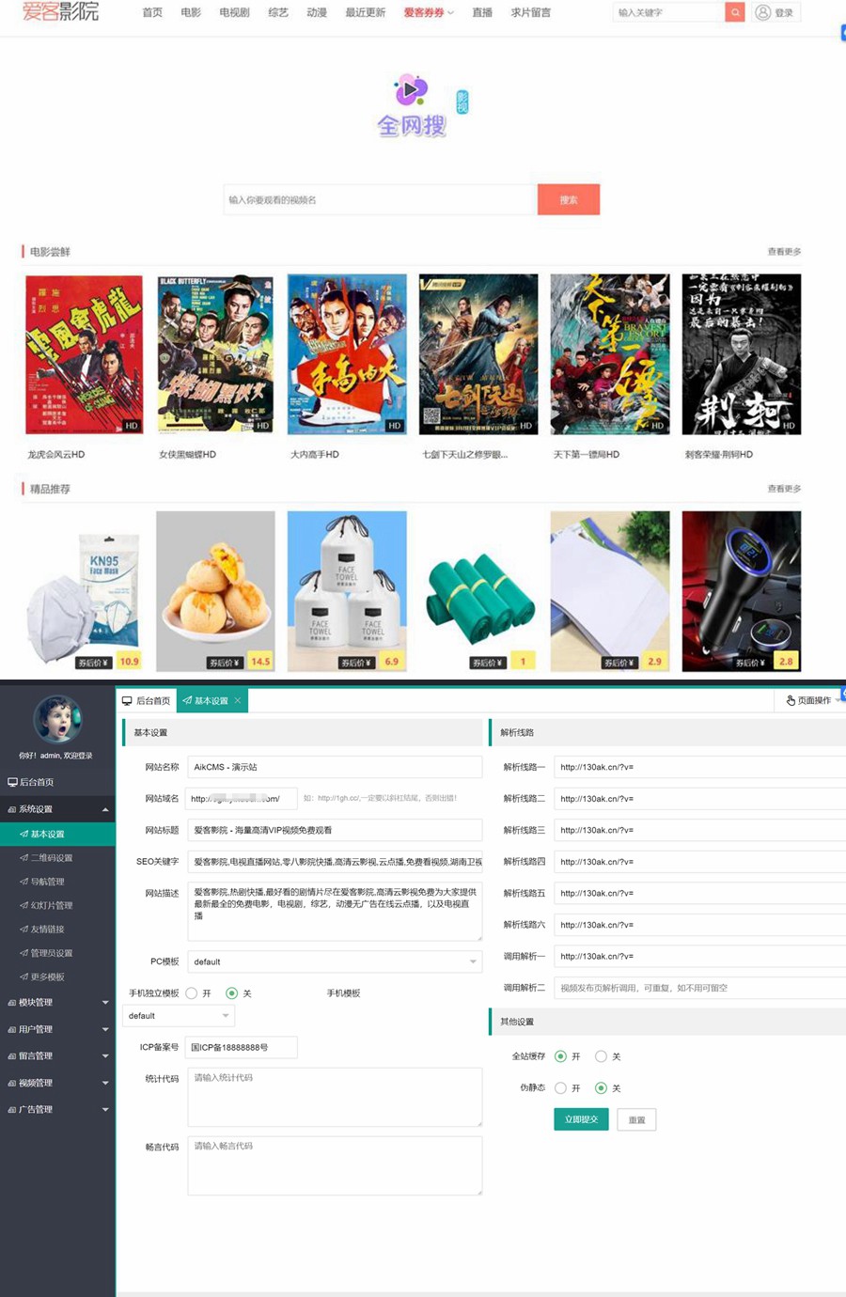Enable 伪静态 by selecting 开
Screen dimensions: 846x1297
(560, 1088)
